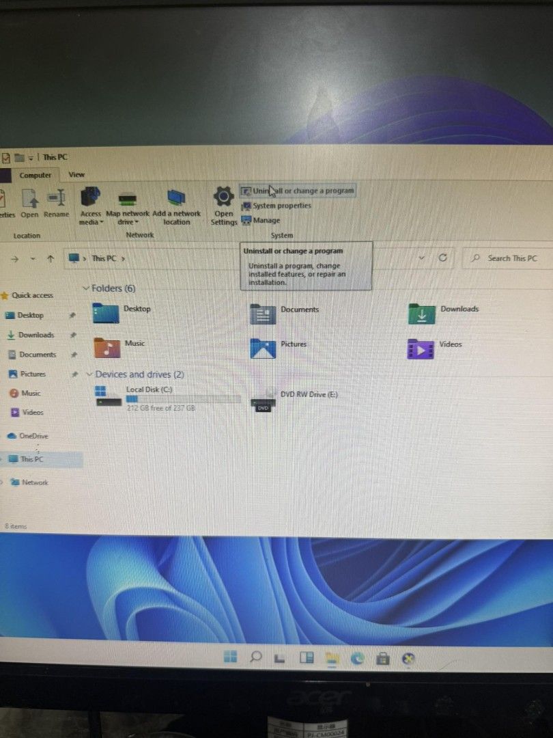
Task: Select the Desktop folder icon
Action: point(106,314)
